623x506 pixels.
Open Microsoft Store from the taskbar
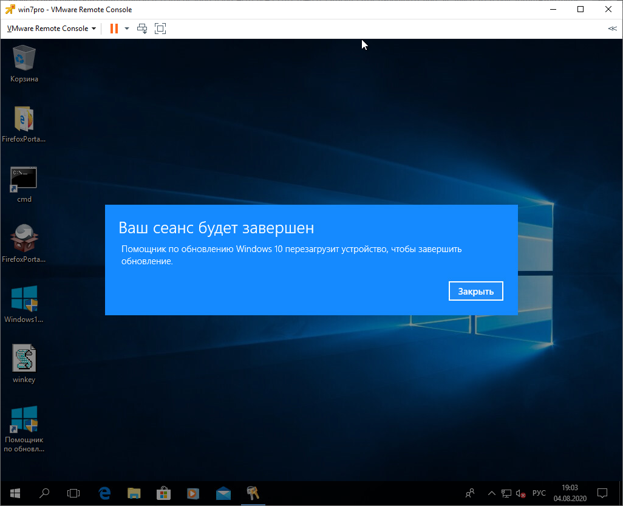coord(163,493)
